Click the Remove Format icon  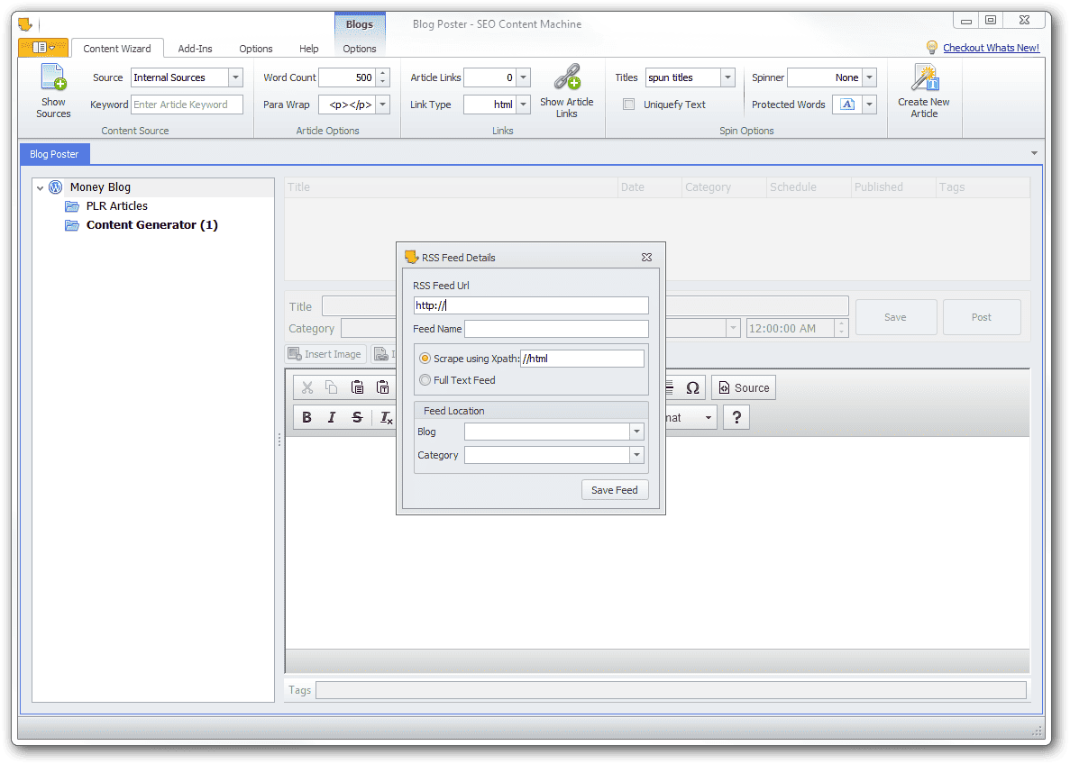(386, 417)
